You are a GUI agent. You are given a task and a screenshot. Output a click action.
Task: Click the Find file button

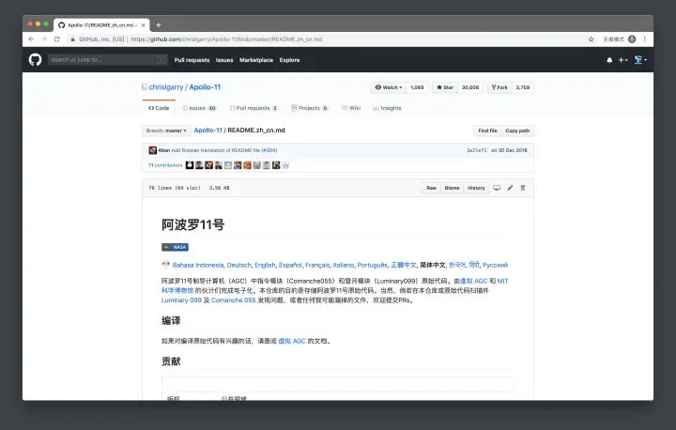point(487,131)
